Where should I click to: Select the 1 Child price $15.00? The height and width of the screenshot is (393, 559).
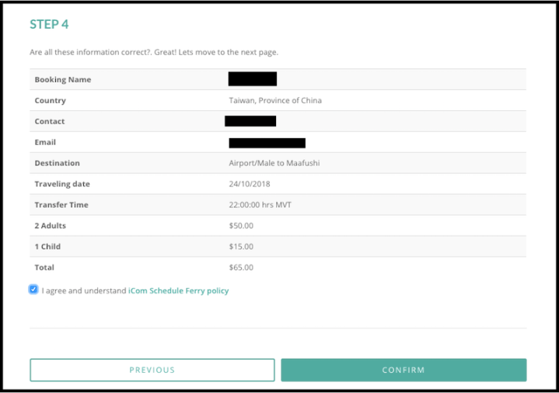241,247
